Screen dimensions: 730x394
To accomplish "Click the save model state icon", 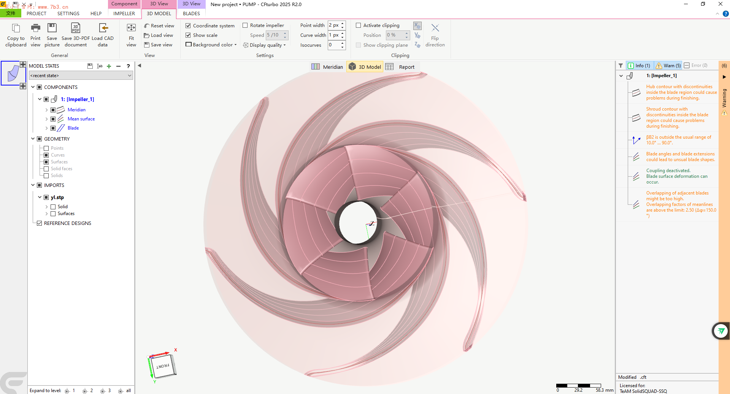I will (90, 66).
